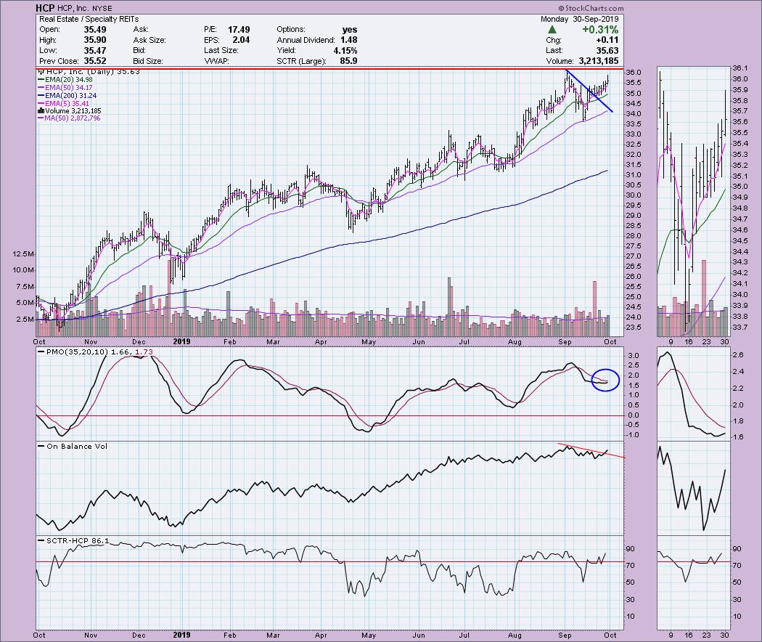The image size is (762, 642).
Task: Click the "VWAP:" label
Action: [216, 61]
